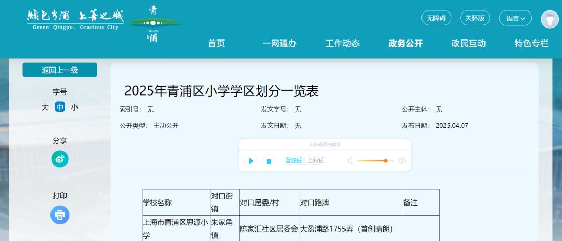The width and height of the screenshot is (562, 241).
Task: Click the low volume speaker icon
Action: 350,161
